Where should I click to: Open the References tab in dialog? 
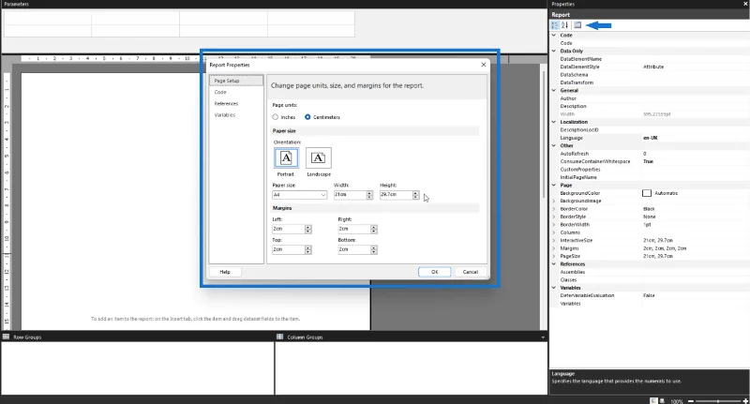[226, 104]
